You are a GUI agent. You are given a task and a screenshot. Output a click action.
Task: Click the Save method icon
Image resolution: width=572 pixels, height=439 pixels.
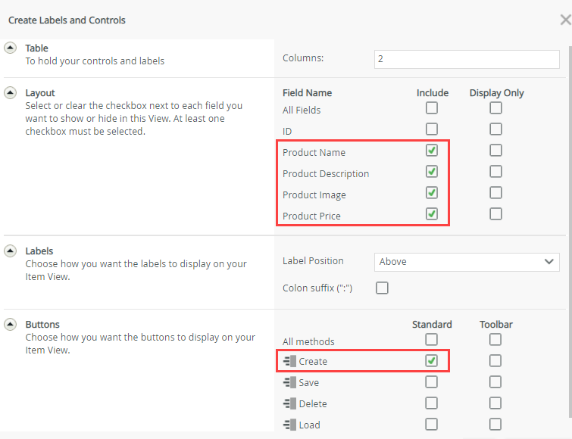[289, 383]
